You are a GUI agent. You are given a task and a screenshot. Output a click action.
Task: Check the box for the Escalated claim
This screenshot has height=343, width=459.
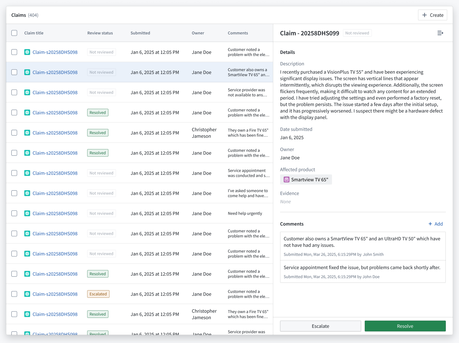click(14, 294)
